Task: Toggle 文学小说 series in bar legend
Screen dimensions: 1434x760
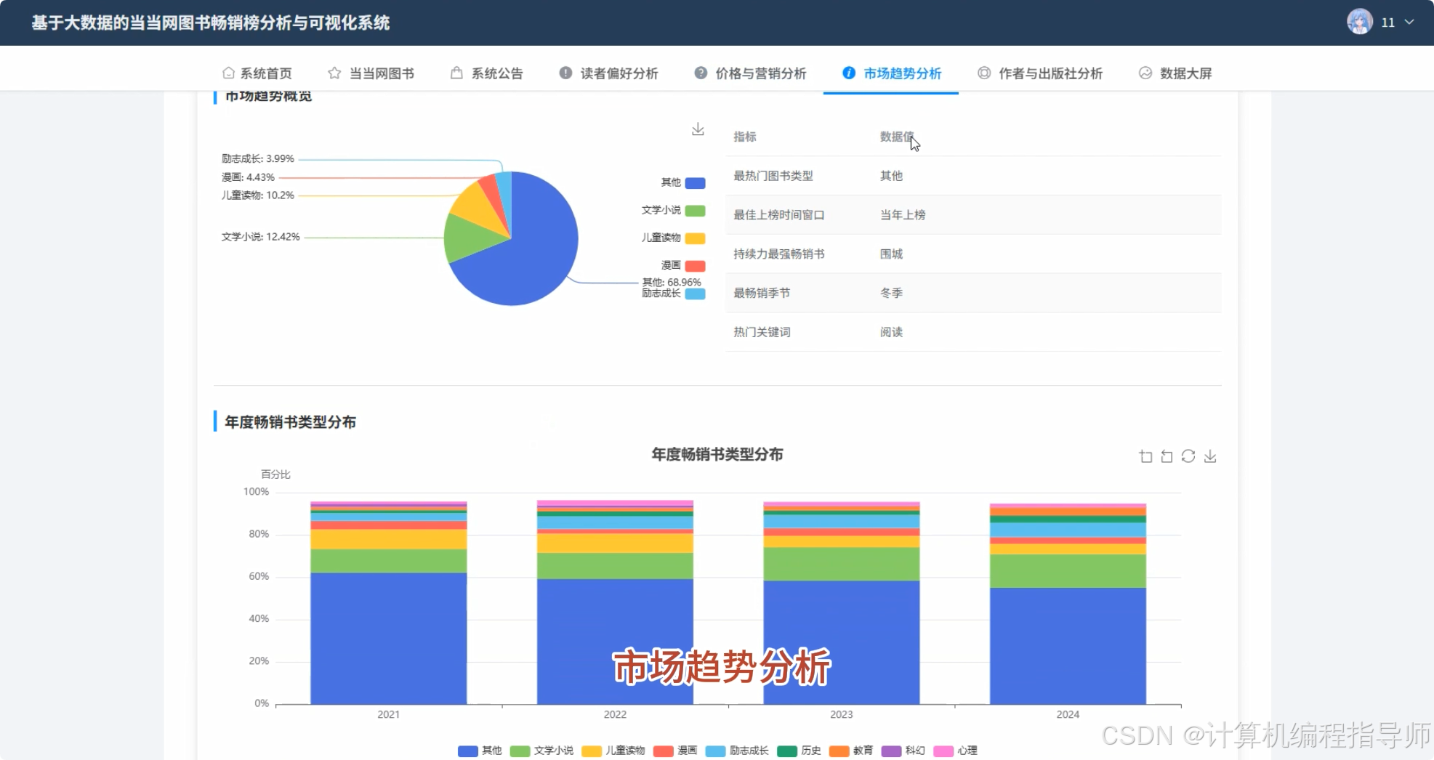Action: tap(541, 751)
